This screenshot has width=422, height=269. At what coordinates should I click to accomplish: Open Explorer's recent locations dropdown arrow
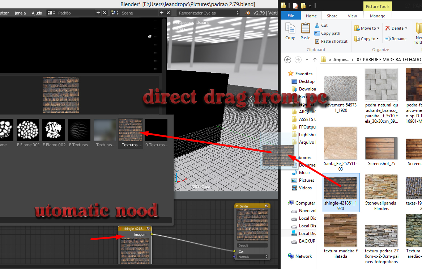pos(307,60)
